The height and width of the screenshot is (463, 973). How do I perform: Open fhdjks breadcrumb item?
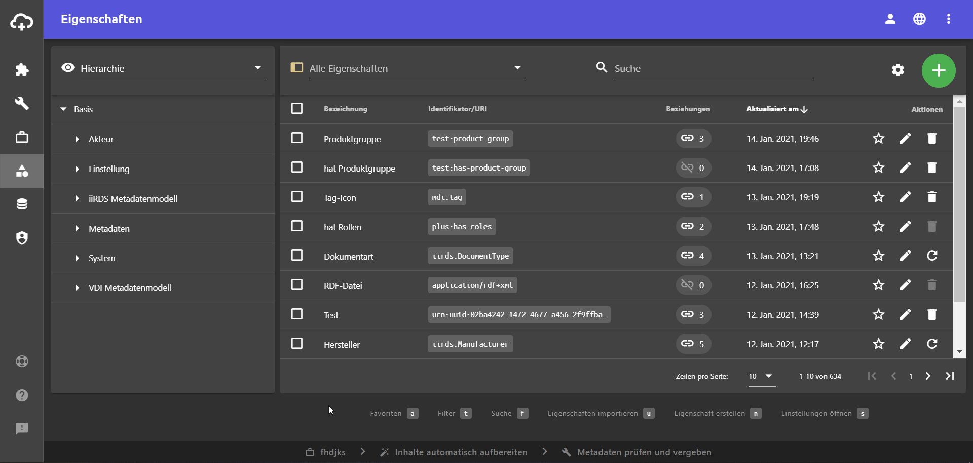[x=325, y=452]
